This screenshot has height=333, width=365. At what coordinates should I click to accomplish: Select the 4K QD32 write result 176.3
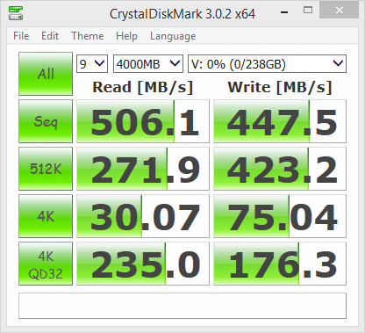tap(280, 264)
